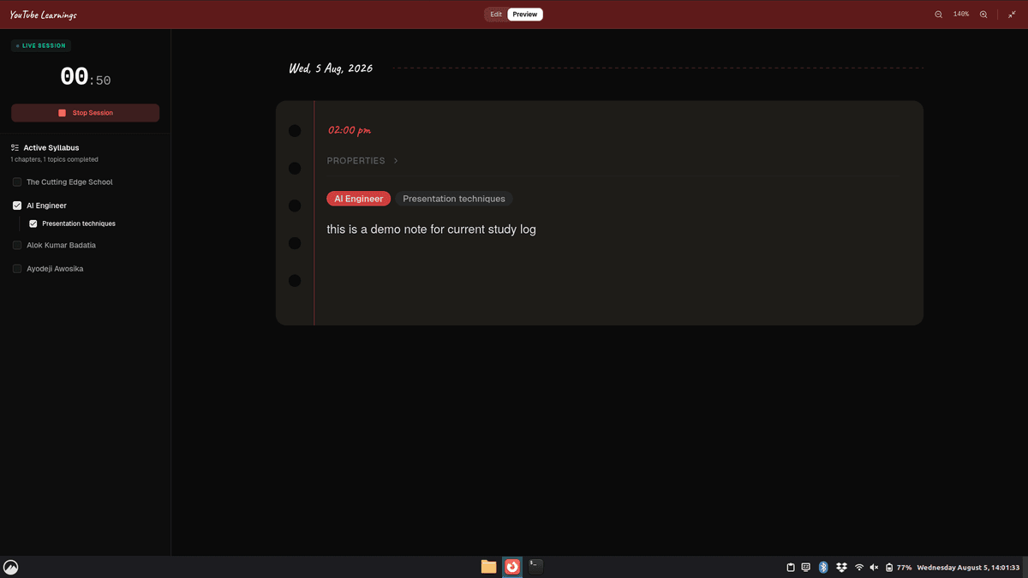Select the Alok Kumar Badatia label

(61, 245)
